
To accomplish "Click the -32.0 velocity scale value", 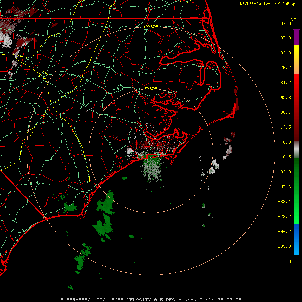I will pos(284,172).
